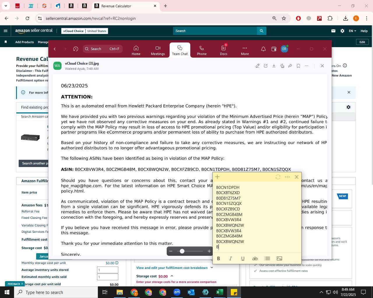Open Add Products link
This screenshot has width=373, height=298.
click(x=24, y=42)
